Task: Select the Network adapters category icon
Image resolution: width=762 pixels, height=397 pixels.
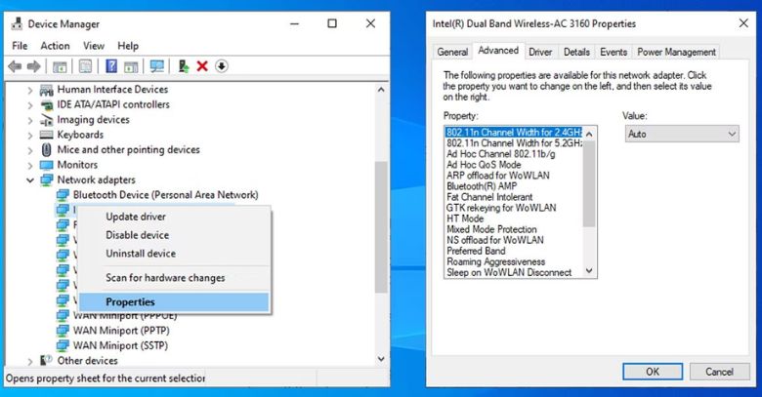Action: click(x=47, y=180)
